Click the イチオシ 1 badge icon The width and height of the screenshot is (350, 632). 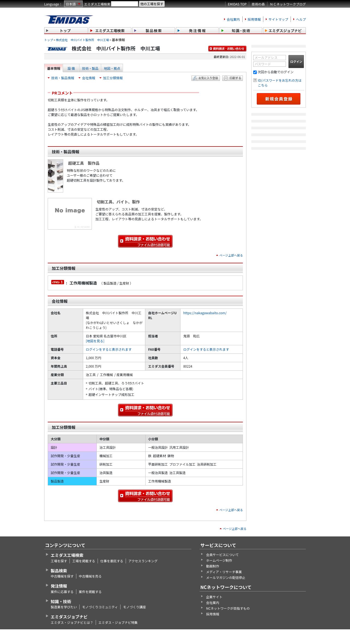(x=58, y=282)
